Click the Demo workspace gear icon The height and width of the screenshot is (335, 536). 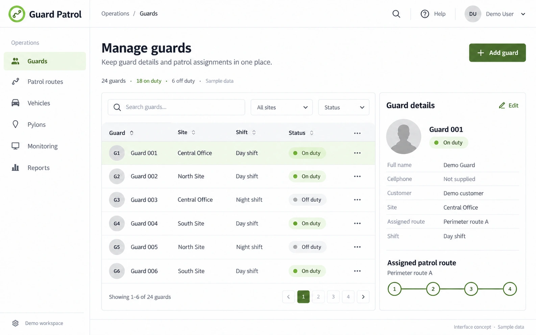16,323
